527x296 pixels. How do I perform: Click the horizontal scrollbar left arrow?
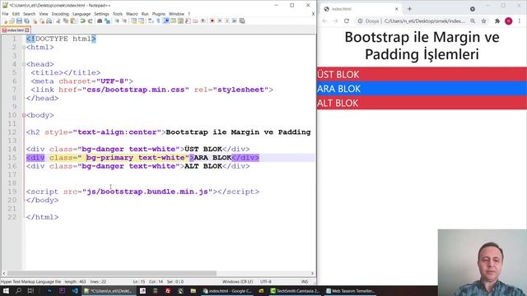(x=4, y=274)
